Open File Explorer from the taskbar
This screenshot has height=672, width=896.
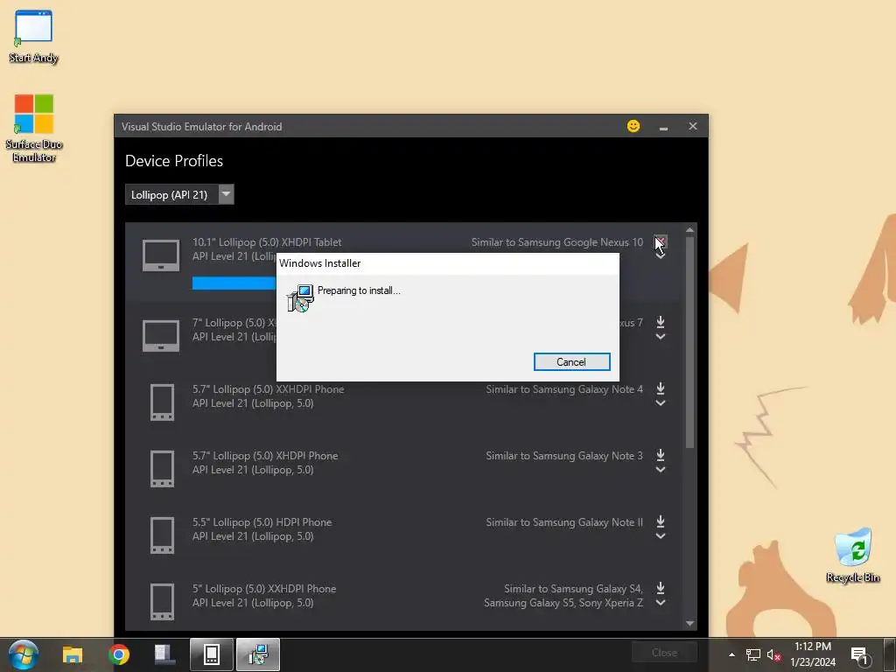[x=73, y=654]
